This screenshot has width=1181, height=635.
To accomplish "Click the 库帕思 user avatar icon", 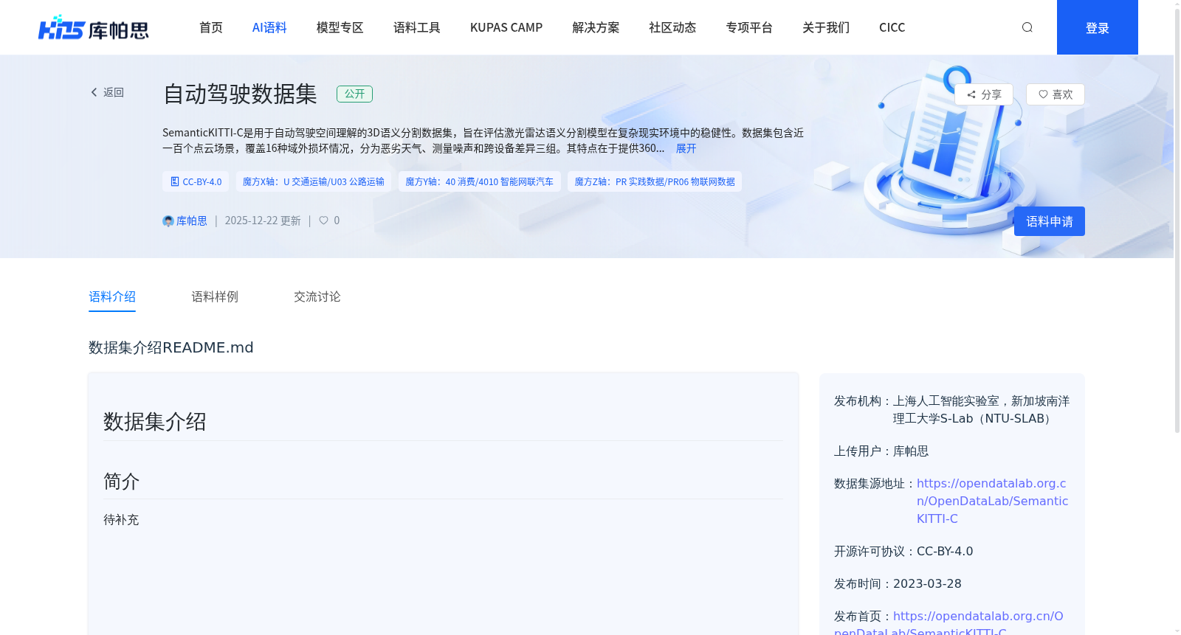I will tap(168, 221).
